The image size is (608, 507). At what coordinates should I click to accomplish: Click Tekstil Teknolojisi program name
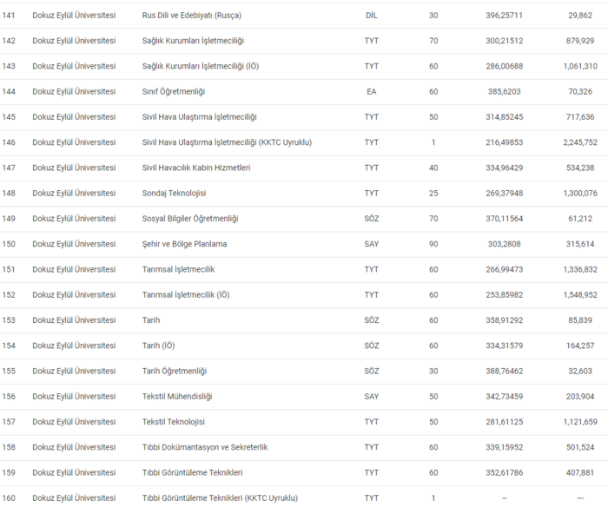pos(174,422)
